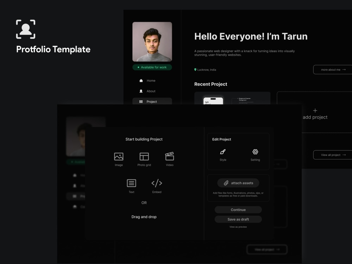Click the Start building Project title

click(x=144, y=139)
